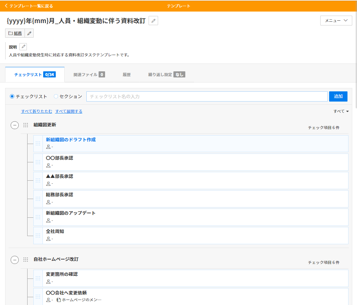Select the セクション radio button
This screenshot has height=305, width=357.
coord(55,96)
